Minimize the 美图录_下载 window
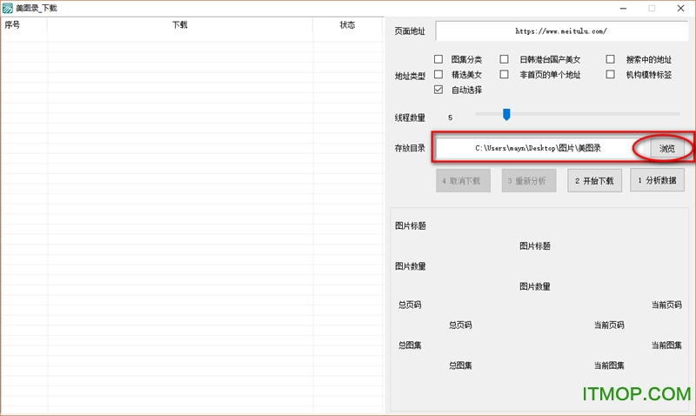The width and height of the screenshot is (696, 416). pyautogui.click(x=623, y=8)
